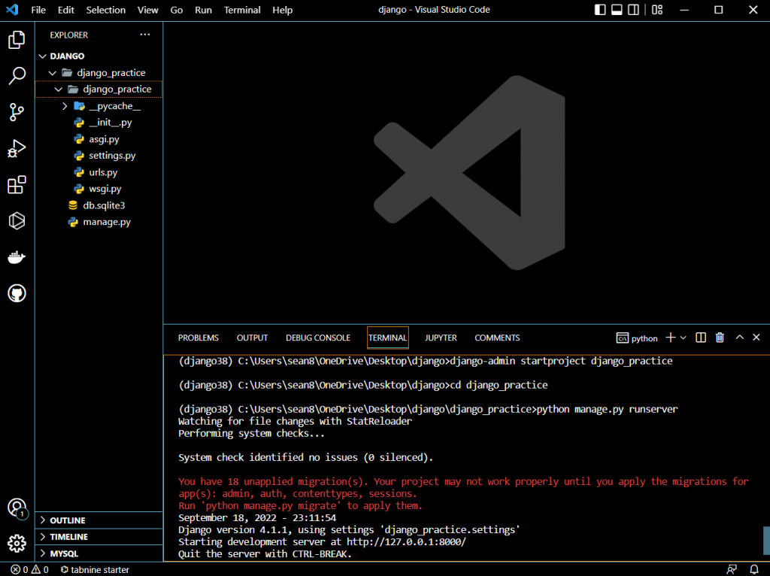The width and height of the screenshot is (770, 576).
Task: Open the Run menu
Action: coord(203,10)
